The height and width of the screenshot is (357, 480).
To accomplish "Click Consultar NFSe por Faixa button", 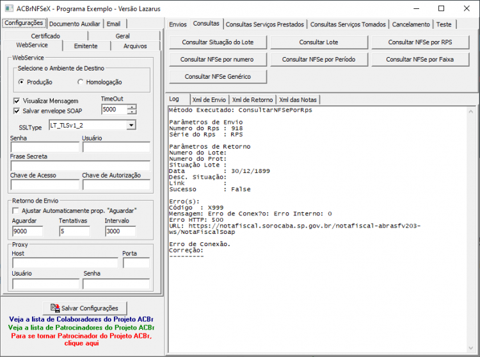I will tap(420, 60).
